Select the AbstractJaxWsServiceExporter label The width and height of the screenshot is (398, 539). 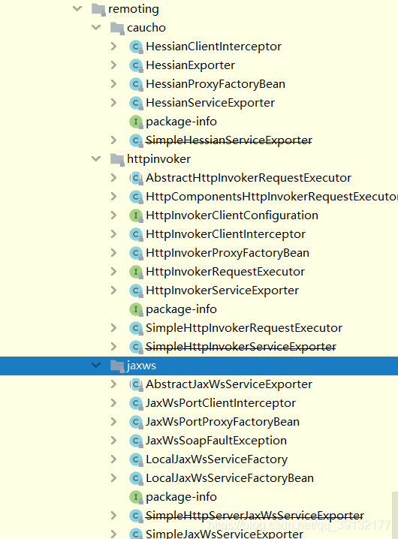[229, 384]
